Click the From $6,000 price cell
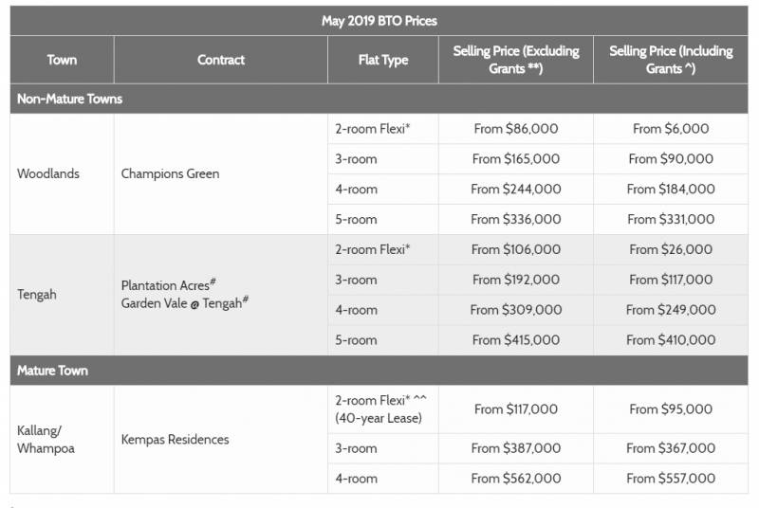The width and height of the screenshot is (759, 508). point(671,129)
